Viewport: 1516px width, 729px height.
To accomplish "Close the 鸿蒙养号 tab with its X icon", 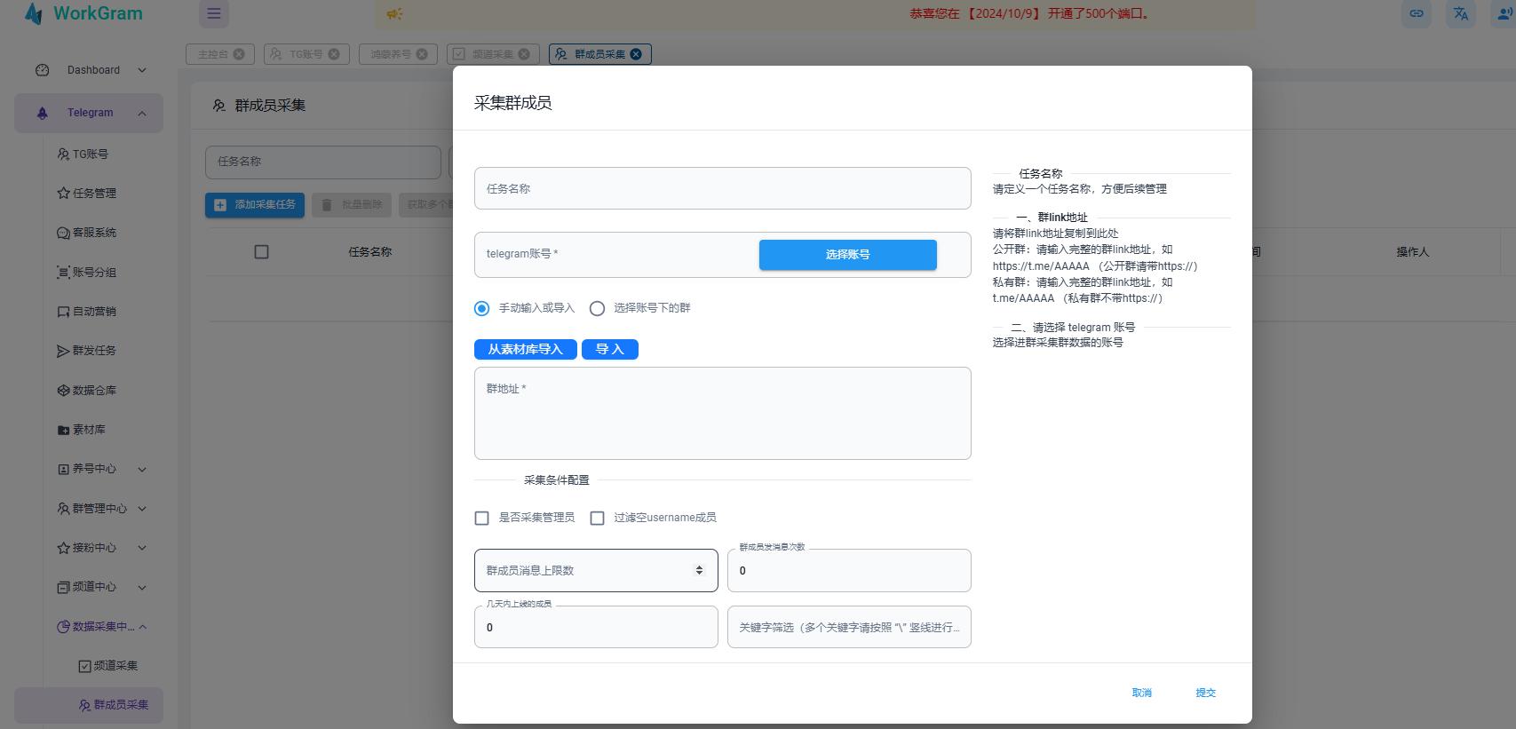I will 422,54.
